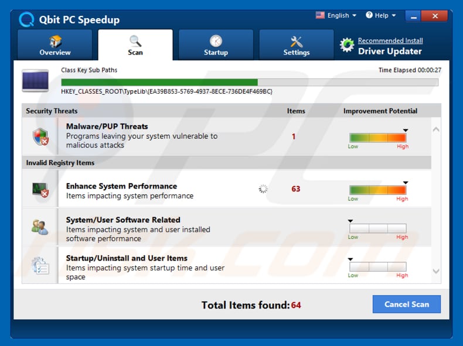463x346 pixels.
Task: Click the Items column header
Action: tap(296, 111)
